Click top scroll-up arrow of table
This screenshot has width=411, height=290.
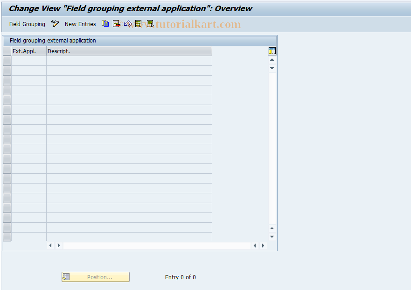pyautogui.click(x=272, y=60)
